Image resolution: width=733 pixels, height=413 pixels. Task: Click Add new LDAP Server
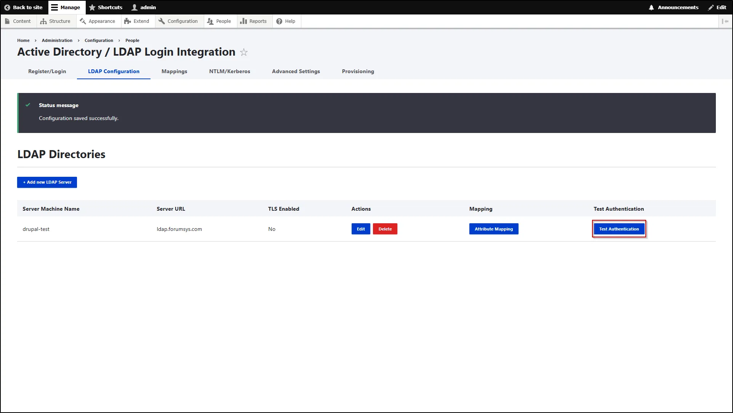click(x=47, y=182)
